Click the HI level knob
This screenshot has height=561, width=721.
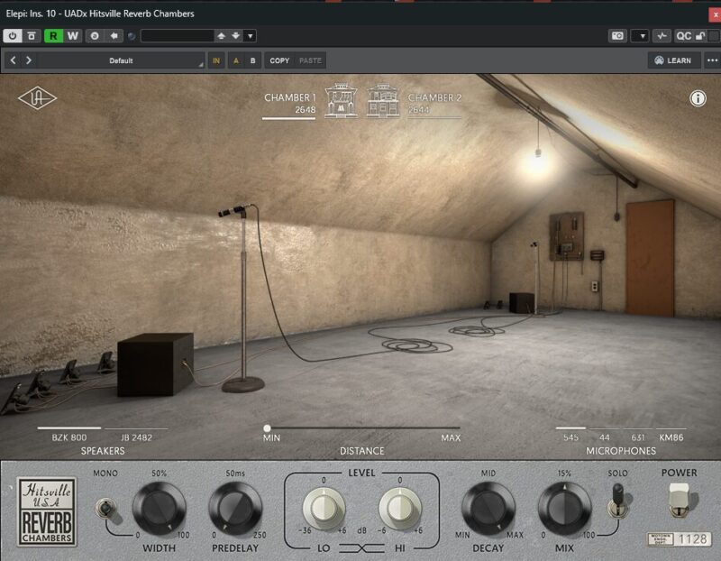(400, 508)
